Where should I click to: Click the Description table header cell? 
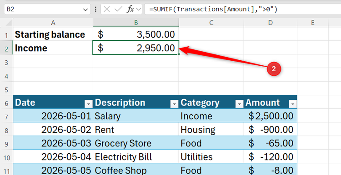point(136,102)
